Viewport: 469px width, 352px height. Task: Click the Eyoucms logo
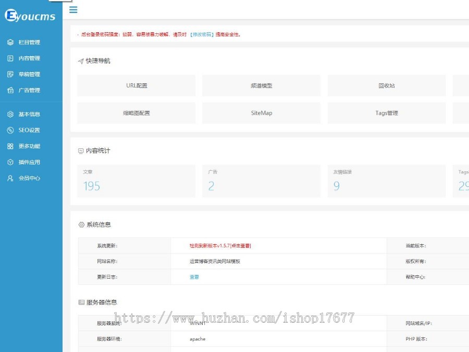[x=30, y=16]
